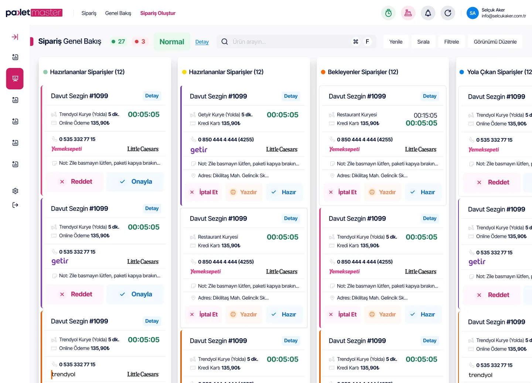The image size is (532, 383).
Task: Click the circular refresh arrow icon in top bar
Action: pos(448,13)
